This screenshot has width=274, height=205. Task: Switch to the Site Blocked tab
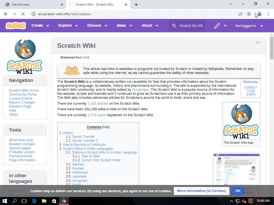coord(33,5)
